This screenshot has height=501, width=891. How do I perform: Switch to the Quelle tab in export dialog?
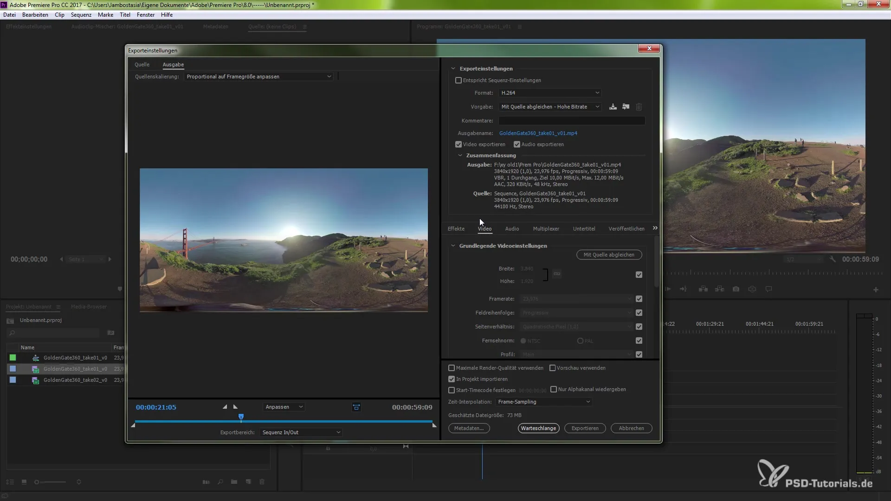tap(142, 64)
